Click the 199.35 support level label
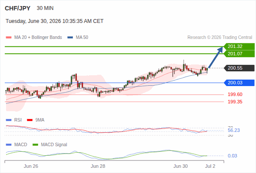Viewport: 256px width, 173px height. click(235, 102)
